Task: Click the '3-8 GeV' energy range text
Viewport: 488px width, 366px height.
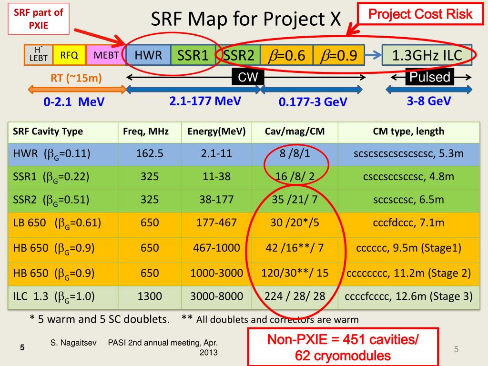Action: (x=429, y=101)
